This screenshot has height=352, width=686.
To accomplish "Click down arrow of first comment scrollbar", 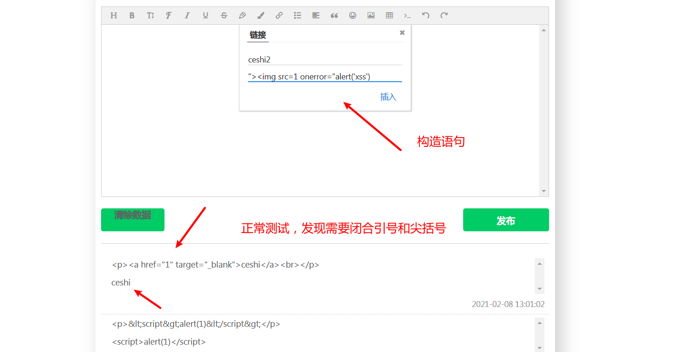I will click(x=540, y=290).
